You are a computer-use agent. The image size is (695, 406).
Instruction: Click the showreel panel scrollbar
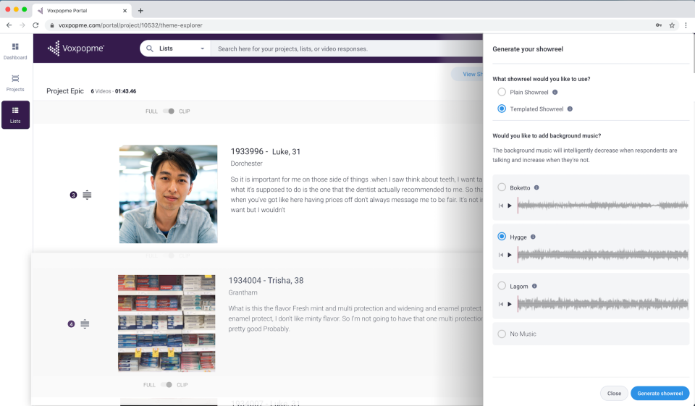(x=694, y=53)
